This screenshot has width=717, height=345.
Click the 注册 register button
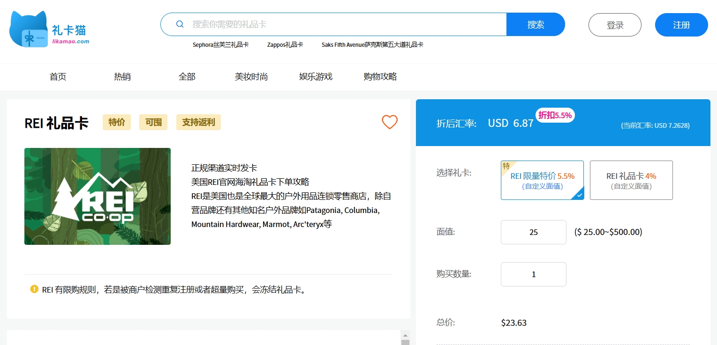(x=681, y=25)
